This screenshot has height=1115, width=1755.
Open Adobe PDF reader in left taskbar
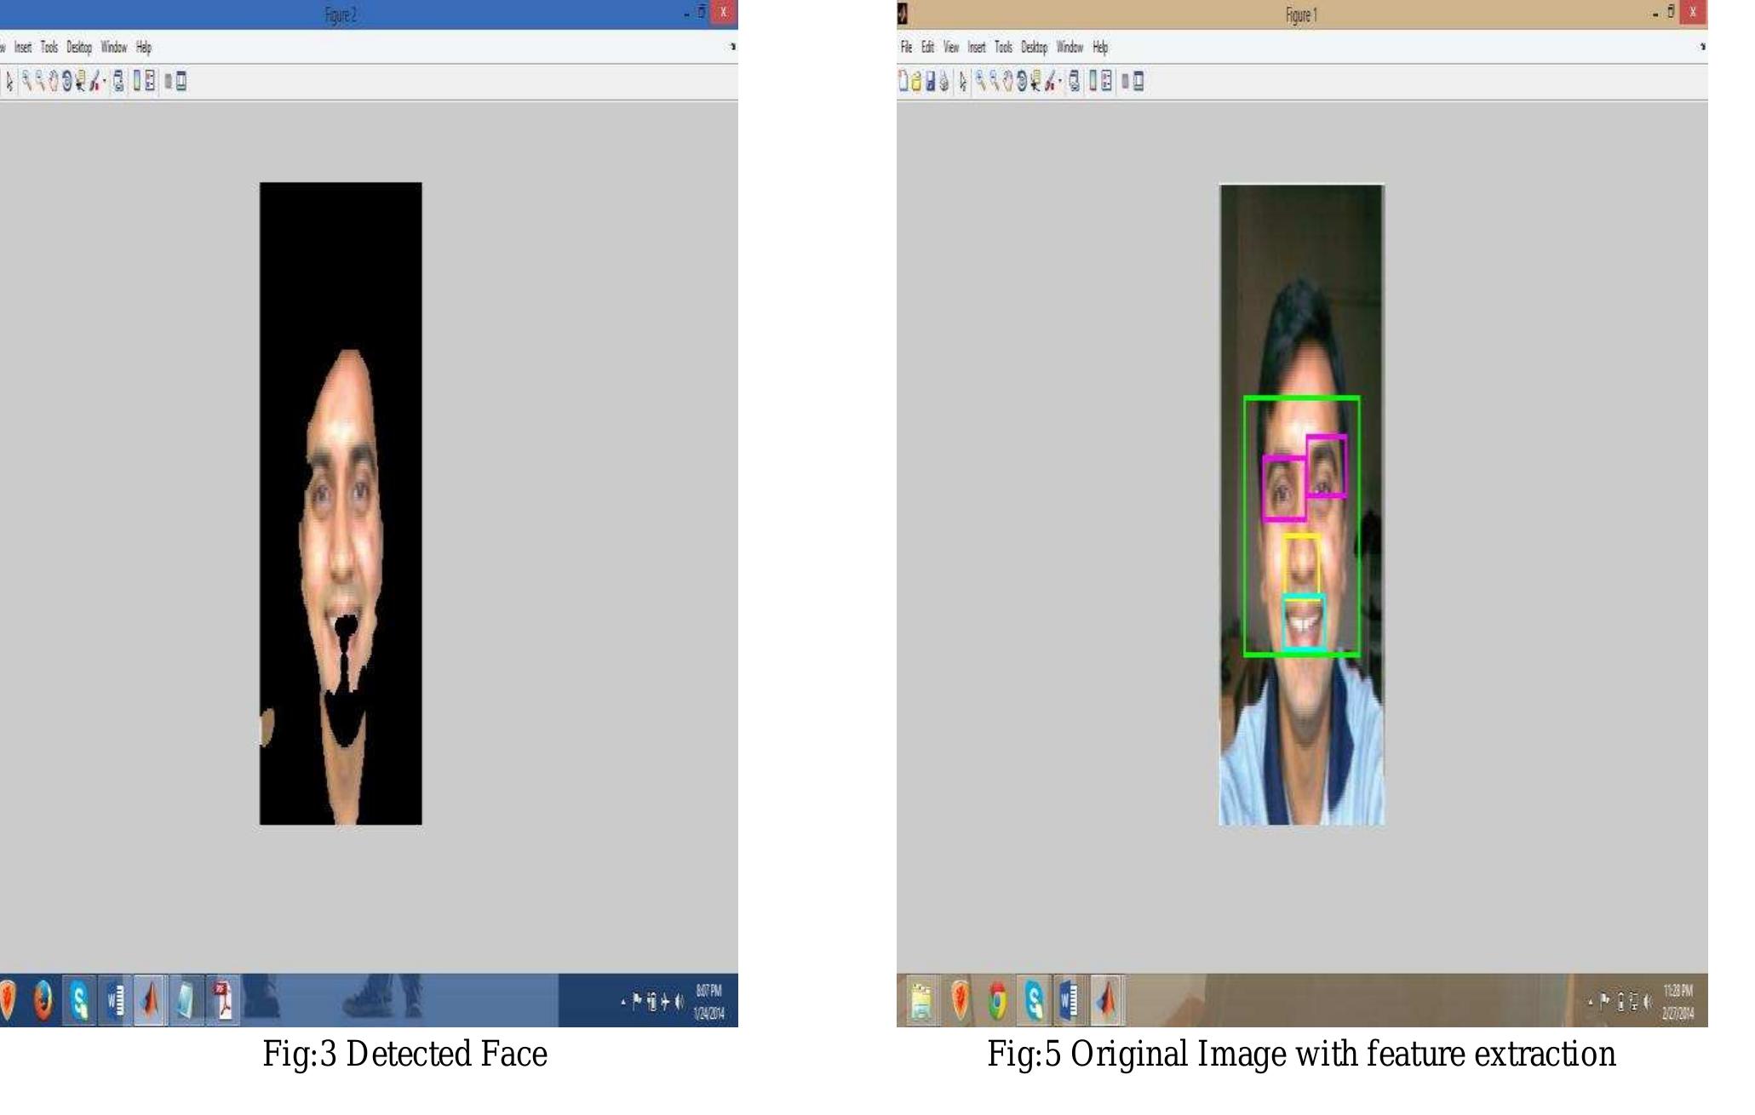click(x=222, y=1000)
